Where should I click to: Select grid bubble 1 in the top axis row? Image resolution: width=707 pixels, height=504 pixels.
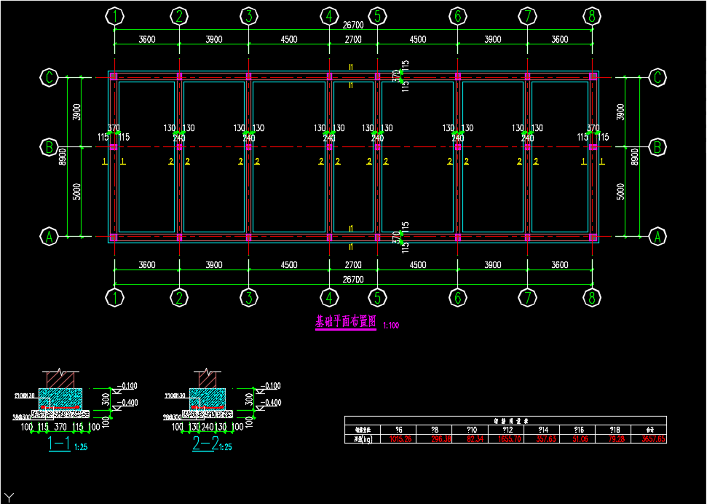pyautogui.click(x=114, y=16)
